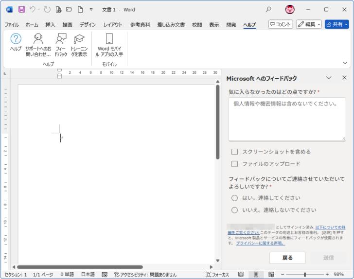Viewport: 354px width, 279px height.
Task: Click the 送信 submit button
Action: (x=329, y=258)
